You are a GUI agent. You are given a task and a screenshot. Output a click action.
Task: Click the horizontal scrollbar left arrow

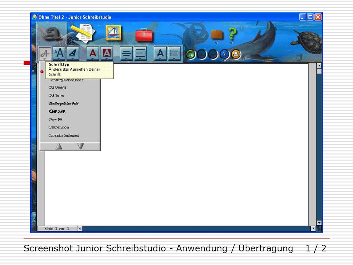[x=80, y=229]
